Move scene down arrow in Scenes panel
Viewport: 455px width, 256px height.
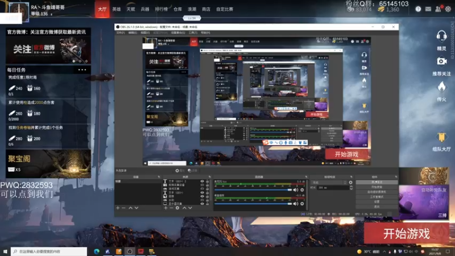tap(136, 208)
